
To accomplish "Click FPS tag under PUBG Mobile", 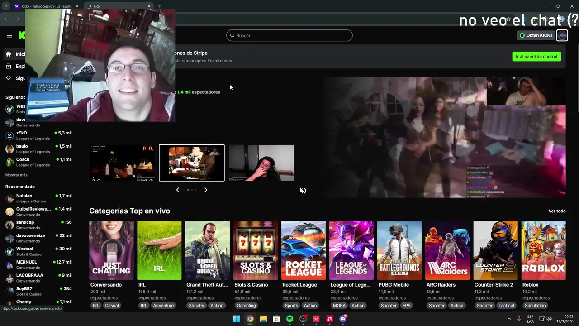I will 407,306.
